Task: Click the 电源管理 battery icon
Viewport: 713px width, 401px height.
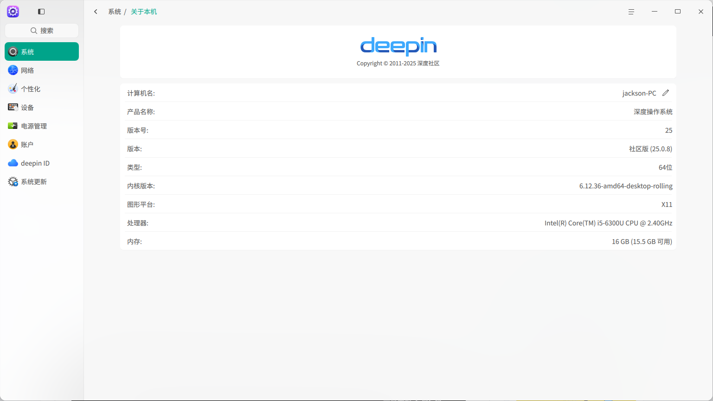Action: (13, 126)
